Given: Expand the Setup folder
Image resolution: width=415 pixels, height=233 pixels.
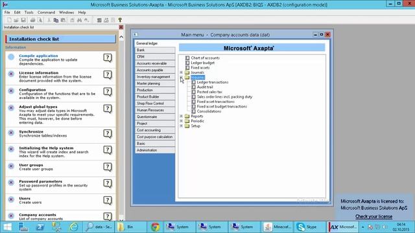Looking at the screenshot, I should tap(182, 126).
